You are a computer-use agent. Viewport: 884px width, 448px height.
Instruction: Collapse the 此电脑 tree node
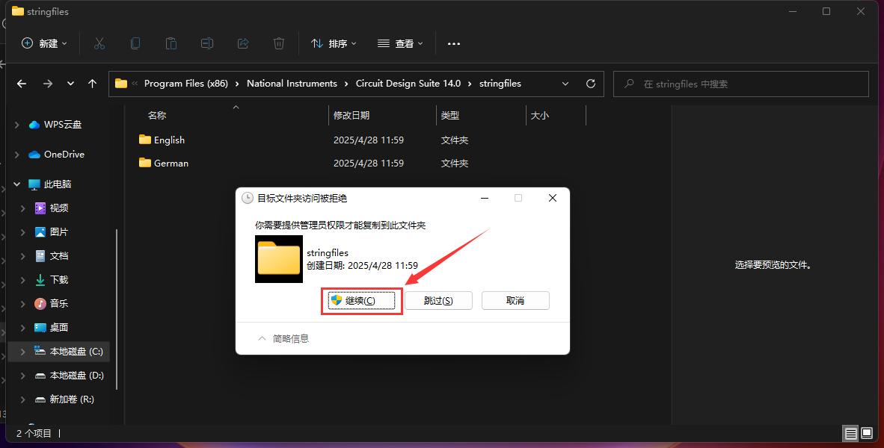click(17, 184)
